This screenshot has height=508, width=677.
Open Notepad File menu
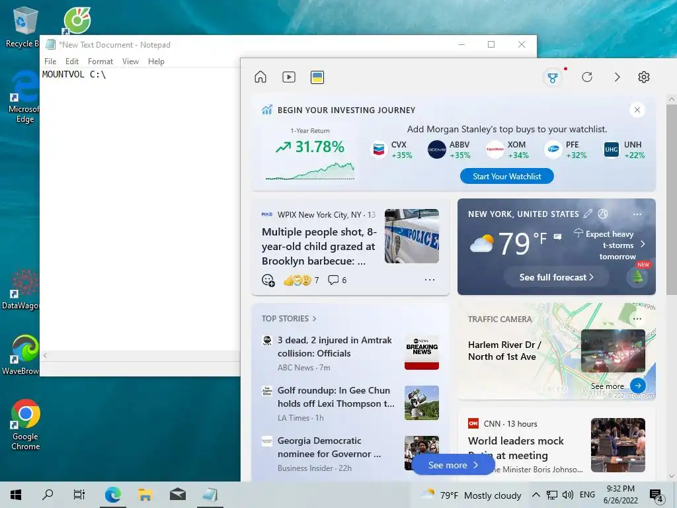[50, 62]
